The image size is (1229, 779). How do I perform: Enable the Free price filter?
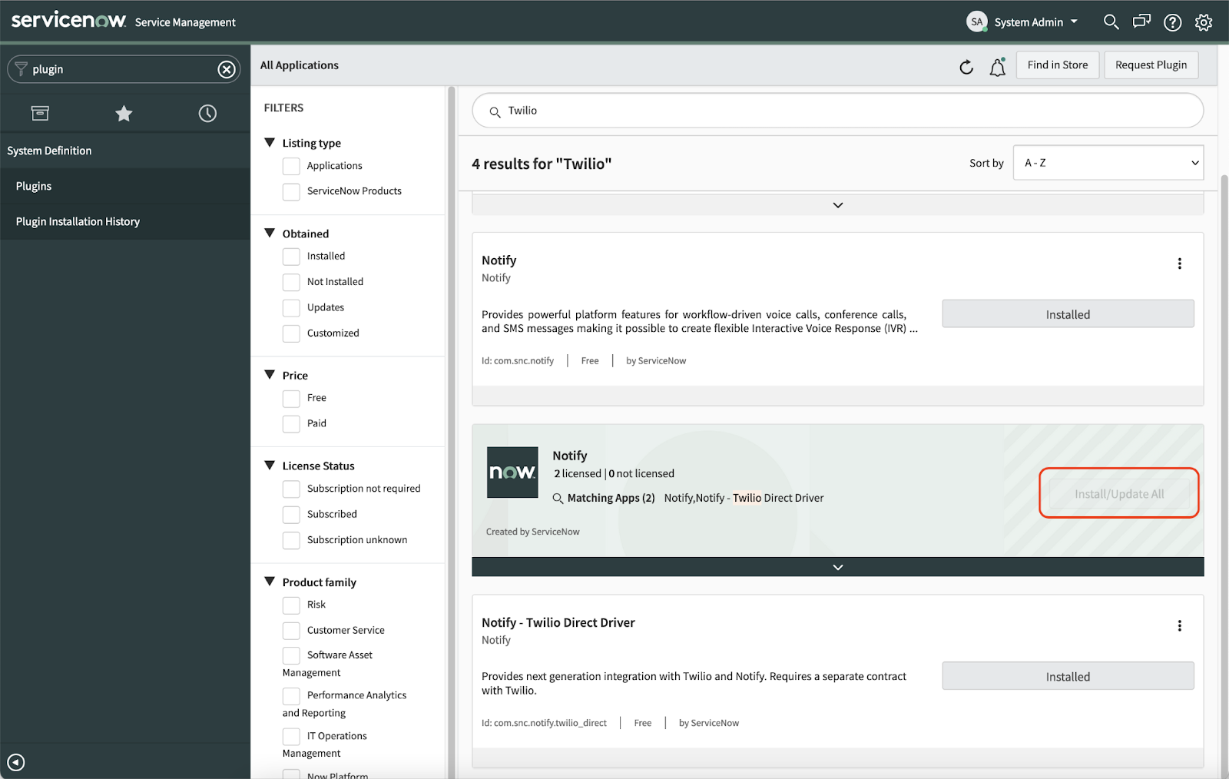[291, 398]
